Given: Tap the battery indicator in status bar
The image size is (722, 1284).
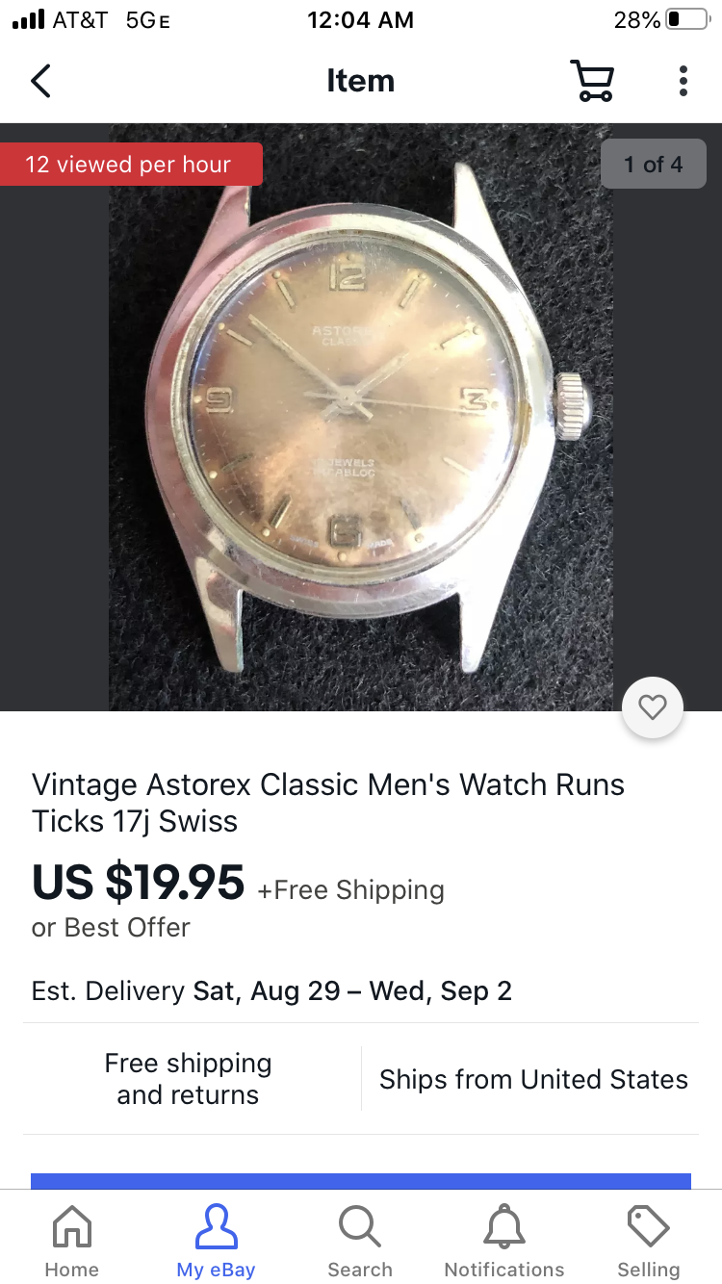Looking at the screenshot, I should (x=687, y=19).
